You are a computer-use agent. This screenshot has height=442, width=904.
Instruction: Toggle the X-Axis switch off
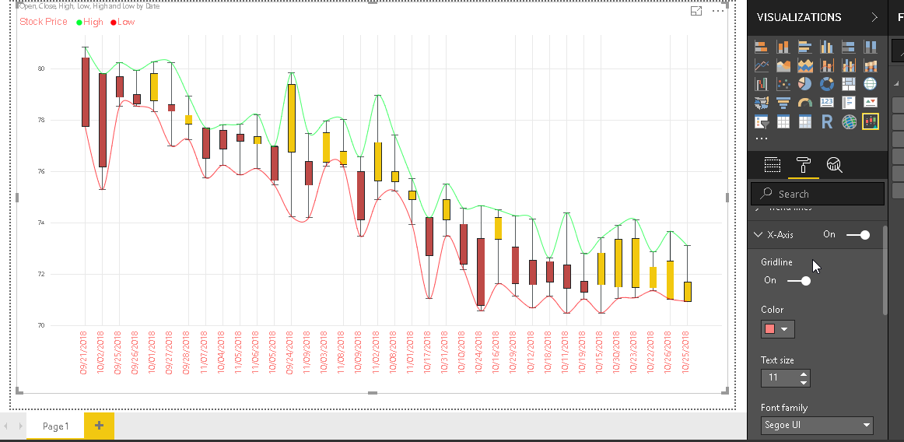click(858, 235)
